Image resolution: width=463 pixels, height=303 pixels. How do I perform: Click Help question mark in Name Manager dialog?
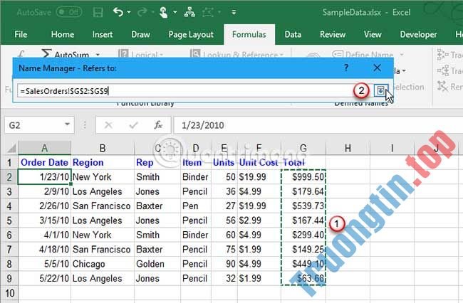click(345, 68)
